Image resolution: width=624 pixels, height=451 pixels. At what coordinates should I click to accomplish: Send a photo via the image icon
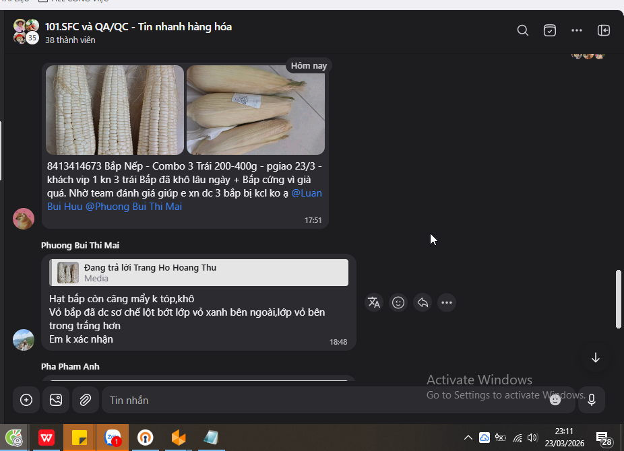pos(56,400)
